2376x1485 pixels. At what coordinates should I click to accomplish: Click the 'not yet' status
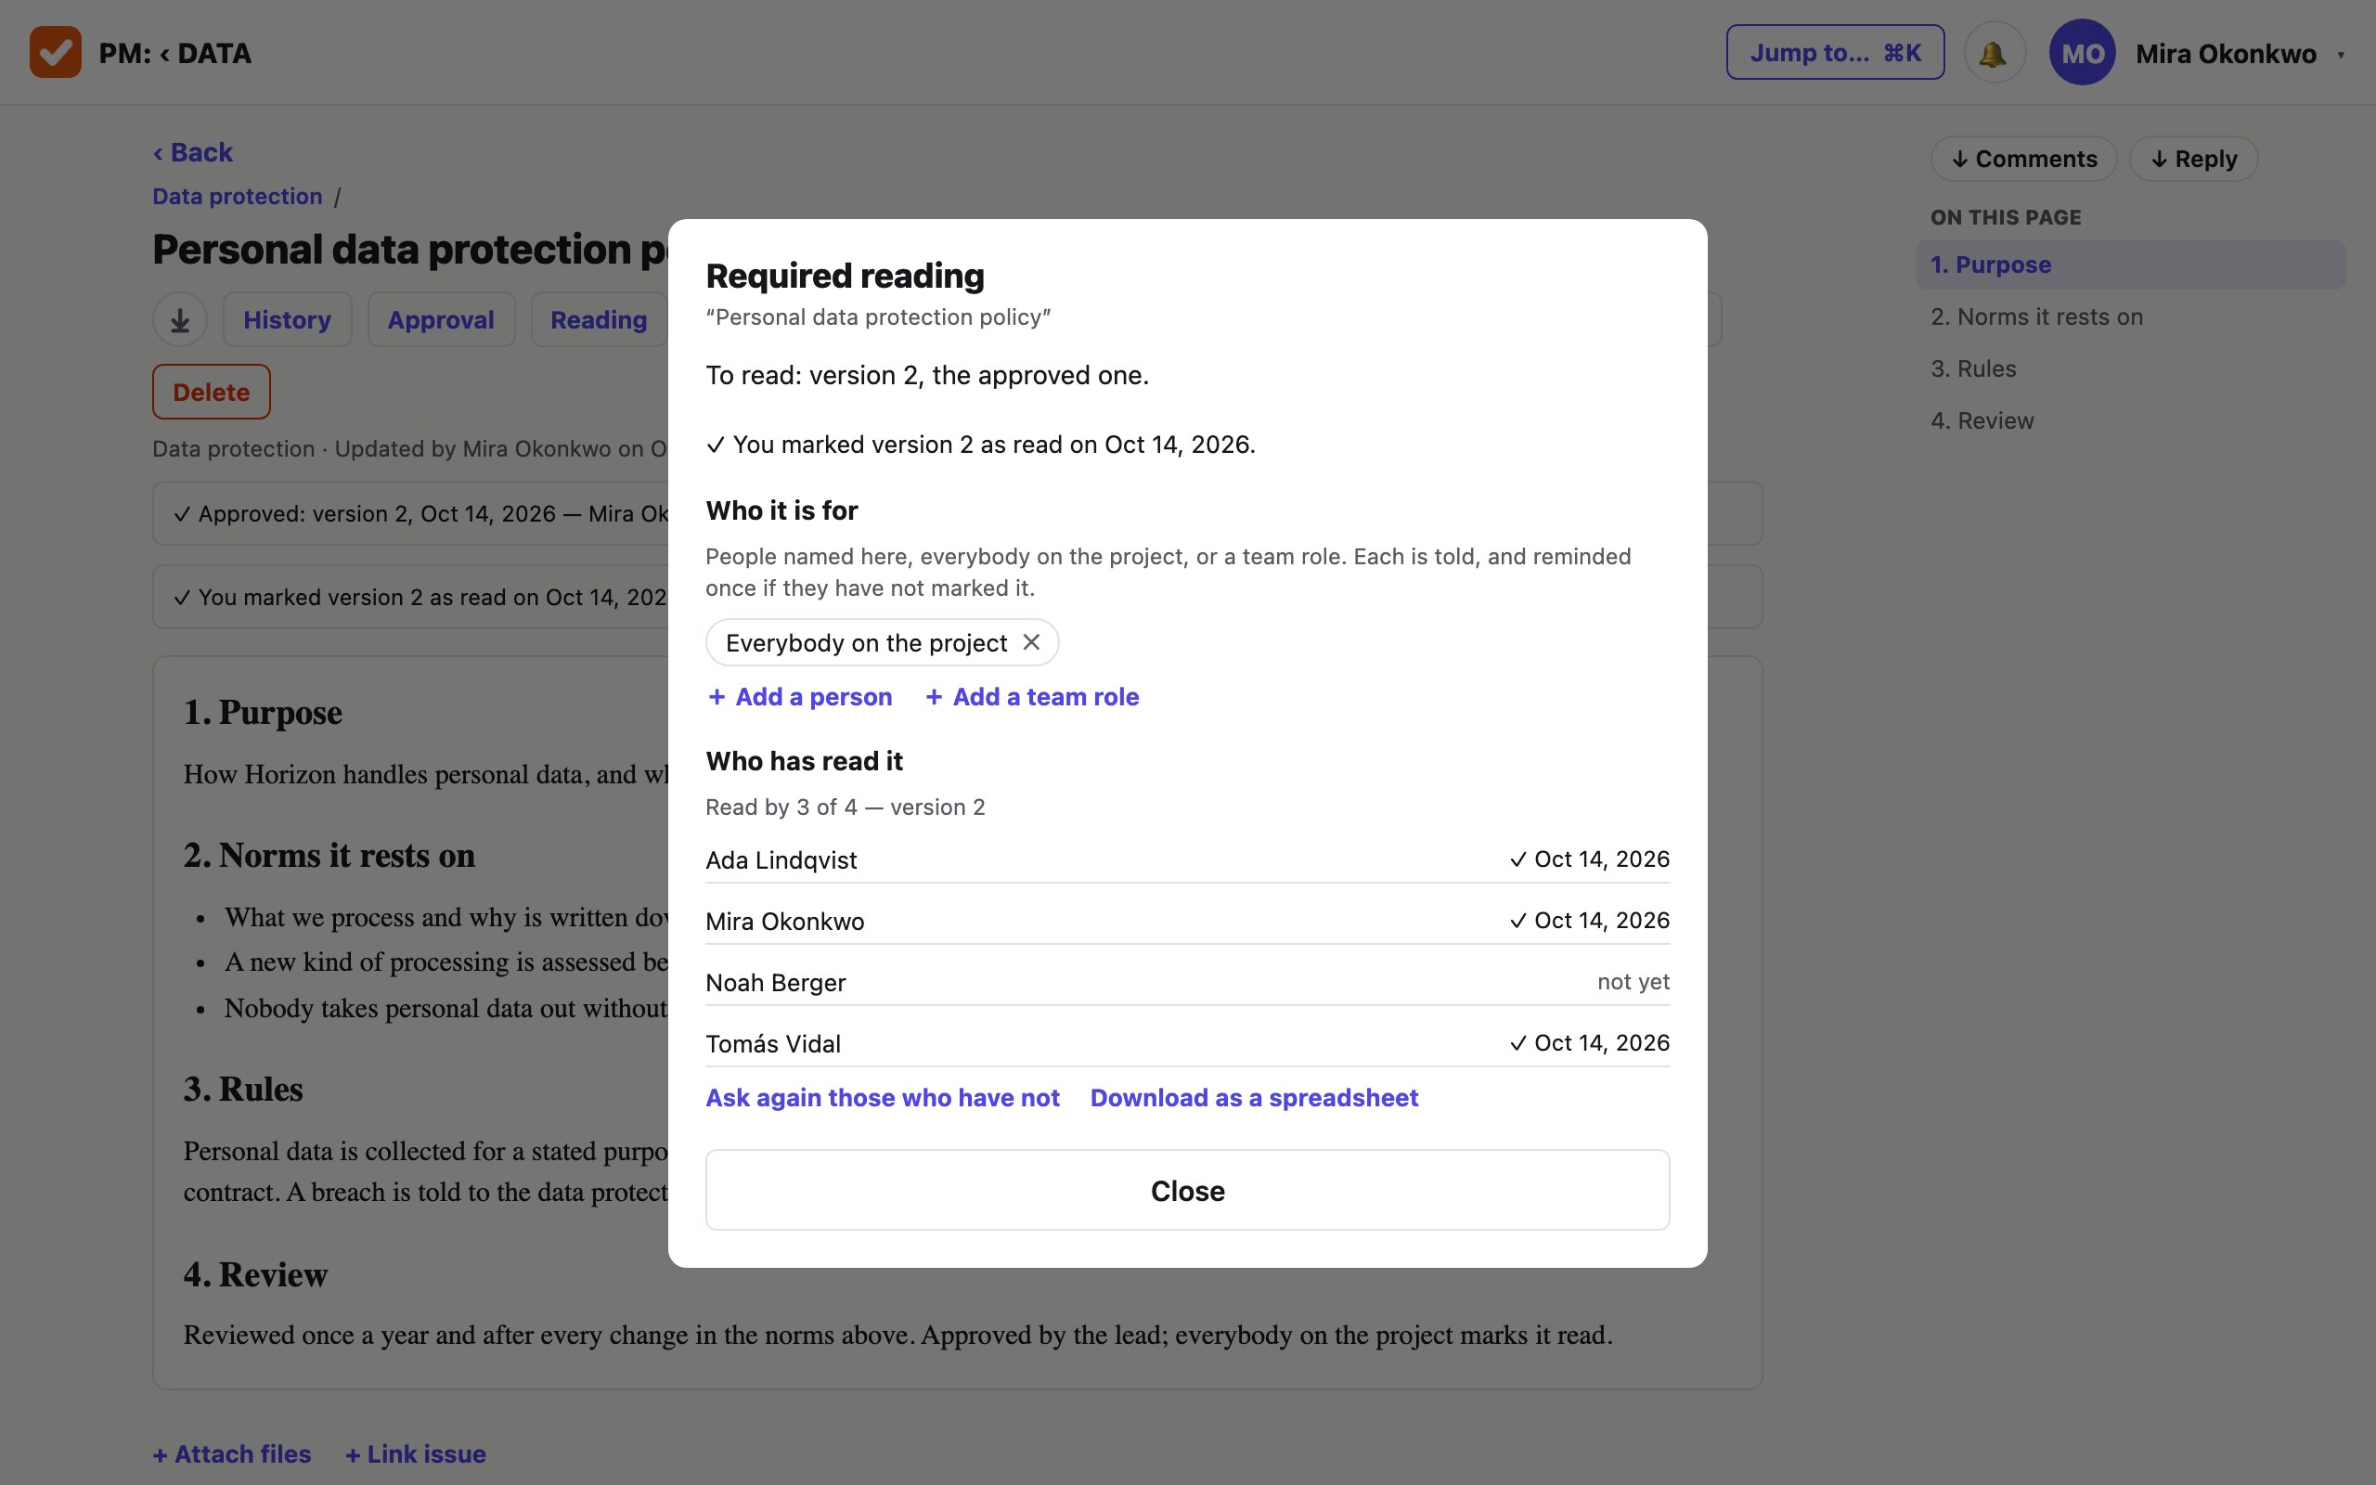click(1633, 982)
